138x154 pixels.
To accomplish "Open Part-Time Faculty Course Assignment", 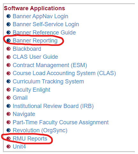I will (61, 122).
